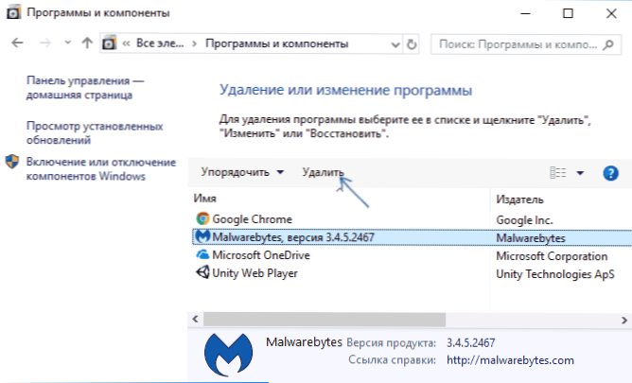Click the Back navigation arrow
632x383 pixels.
pos(17,43)
